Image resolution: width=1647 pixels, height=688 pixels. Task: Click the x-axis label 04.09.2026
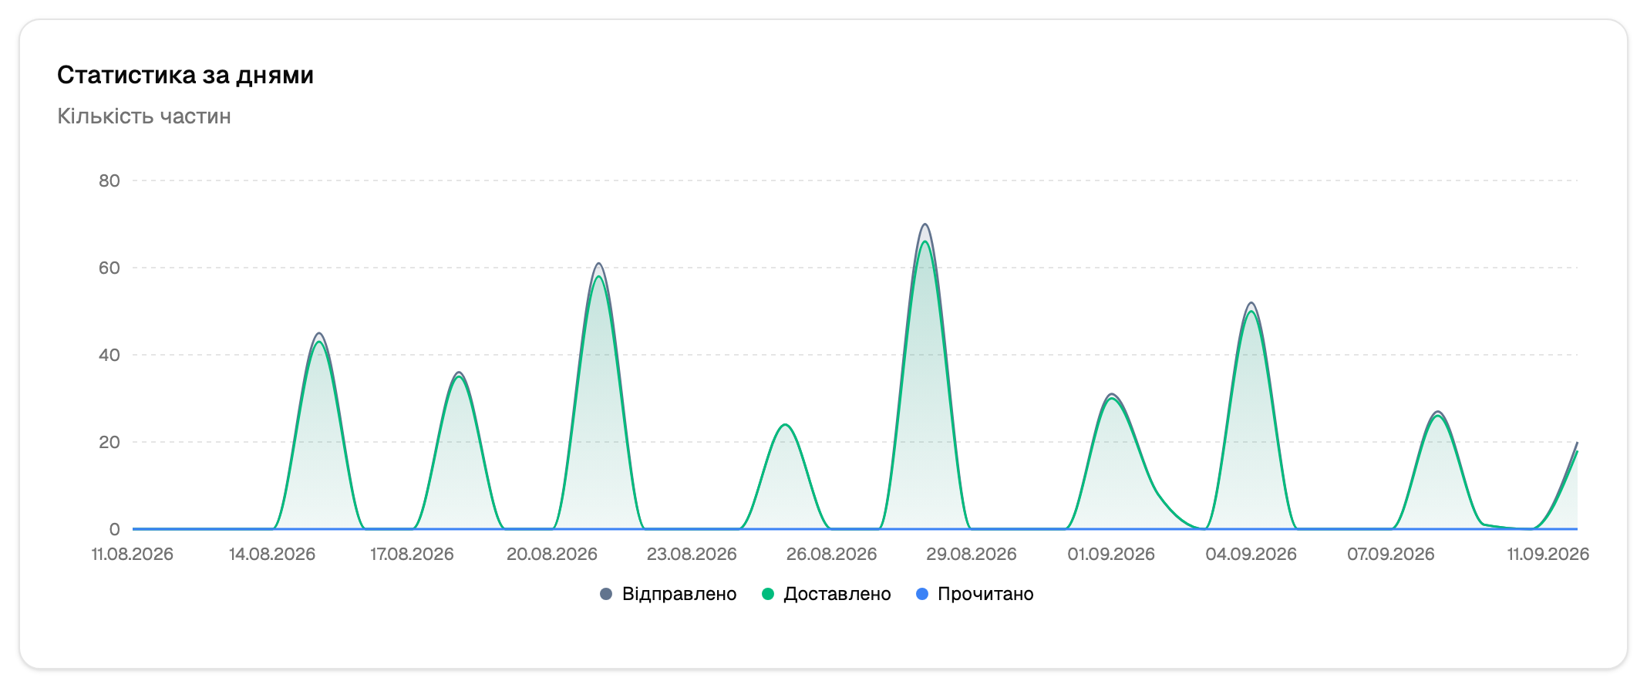coord(1251,554)
